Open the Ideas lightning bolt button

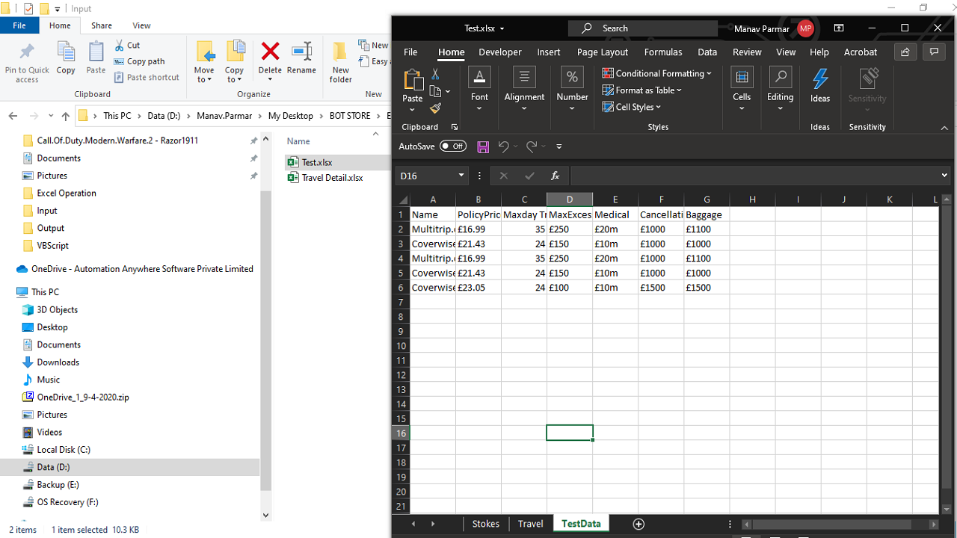tap(820, 86)
